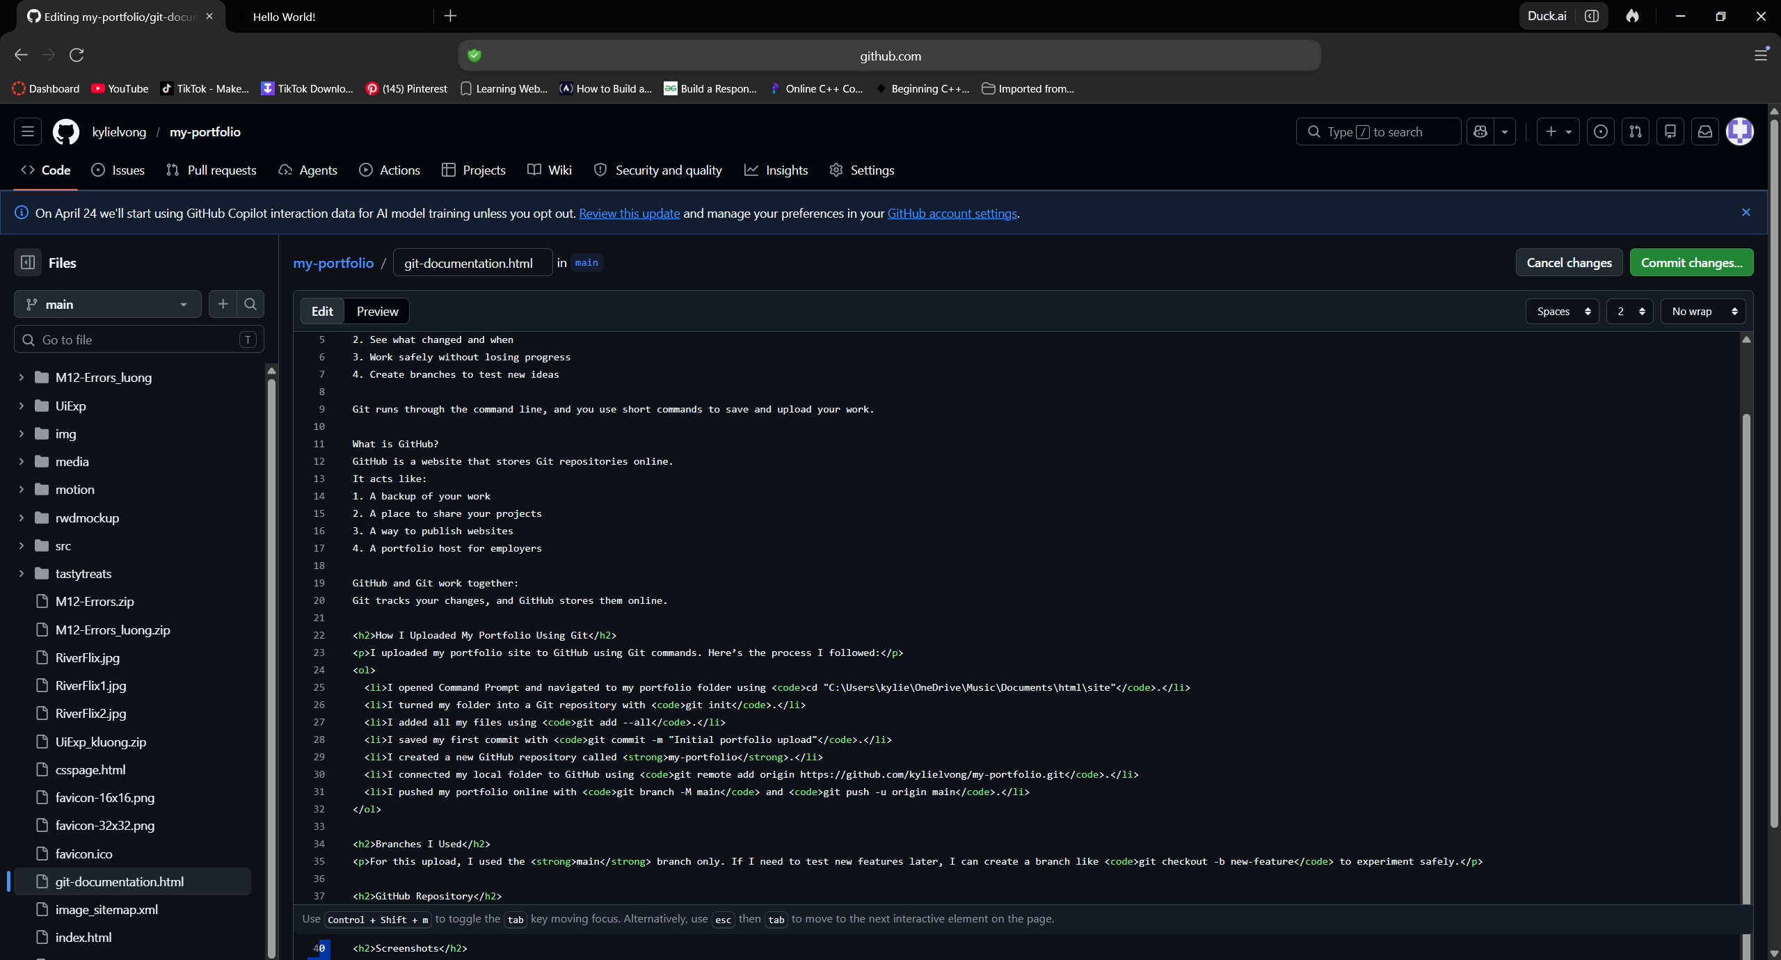Viewport: 1781px width, 960px height.
Task: Click the GitHub Octocat logo
Action: 66,131
